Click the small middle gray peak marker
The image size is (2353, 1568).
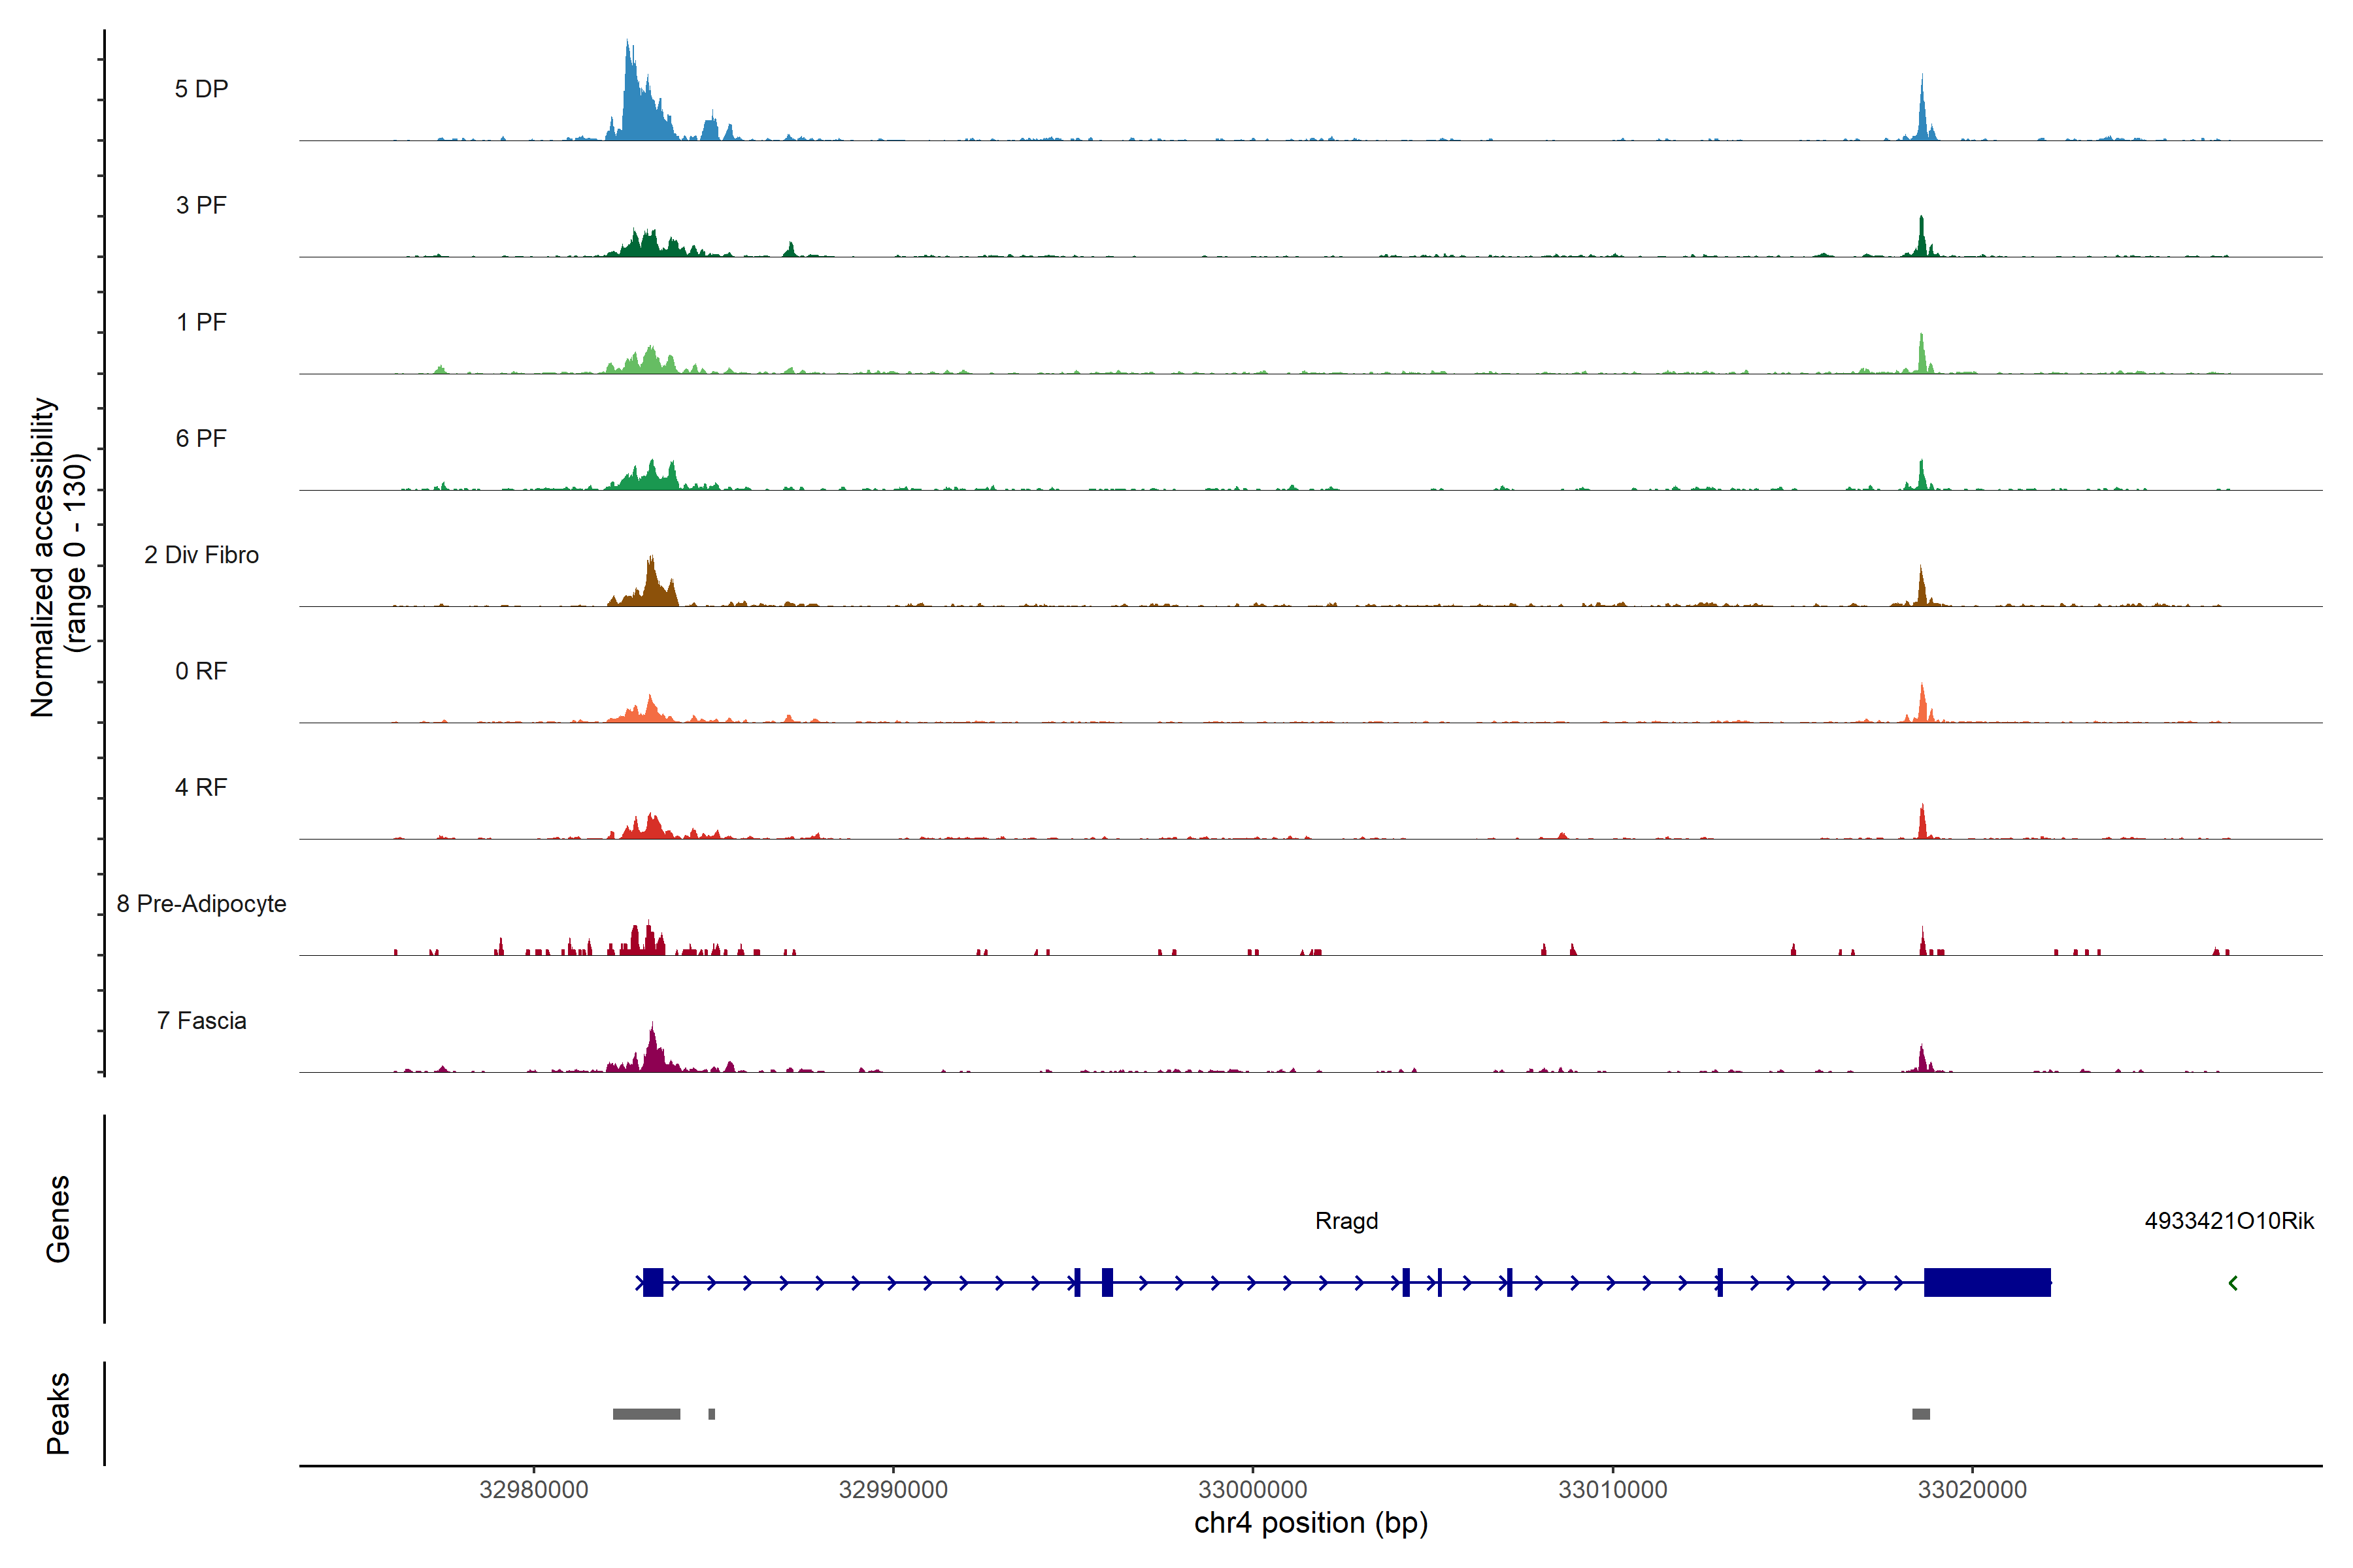(x=711, y=1414)
